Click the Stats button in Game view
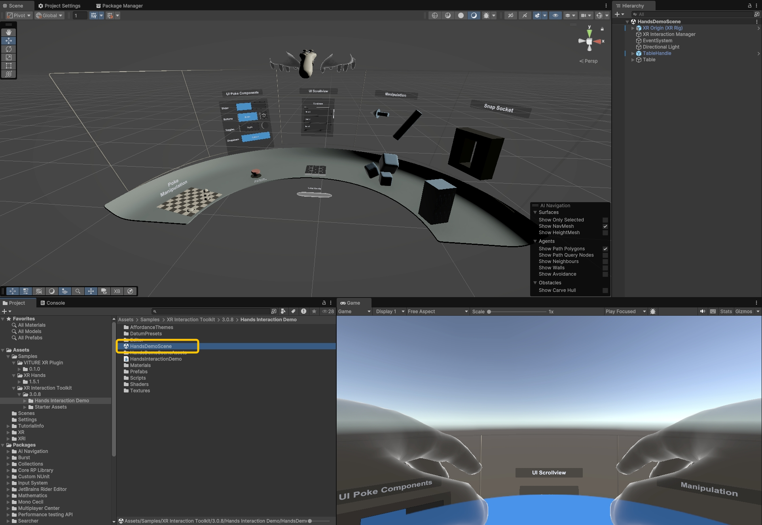This screenshot has width=762, height=525. coord(726,312)
